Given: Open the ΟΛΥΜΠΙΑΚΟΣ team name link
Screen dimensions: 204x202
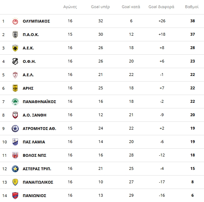Looking at the screenshot, I should coord(36,21).
